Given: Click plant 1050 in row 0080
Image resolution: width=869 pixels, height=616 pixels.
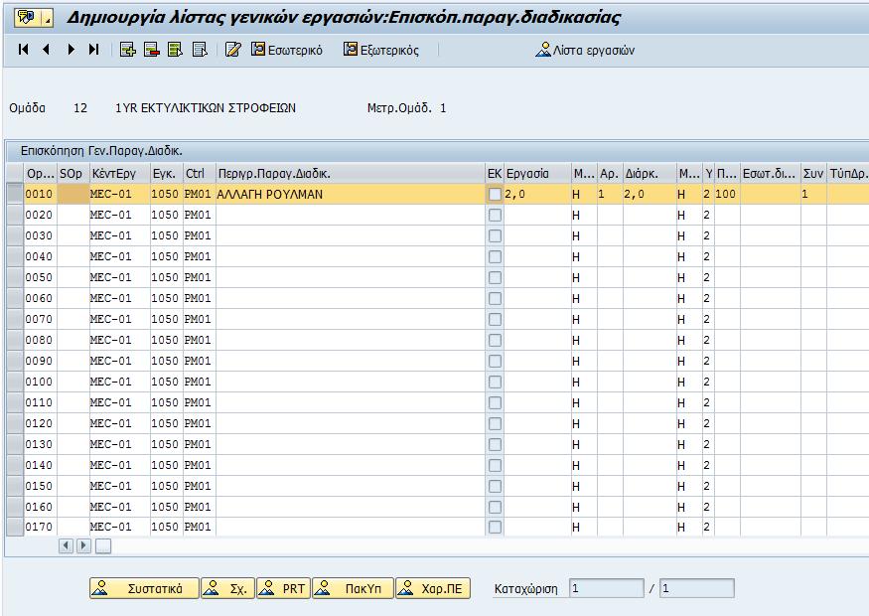Looking at the screenshot, I should coord(166,340).
